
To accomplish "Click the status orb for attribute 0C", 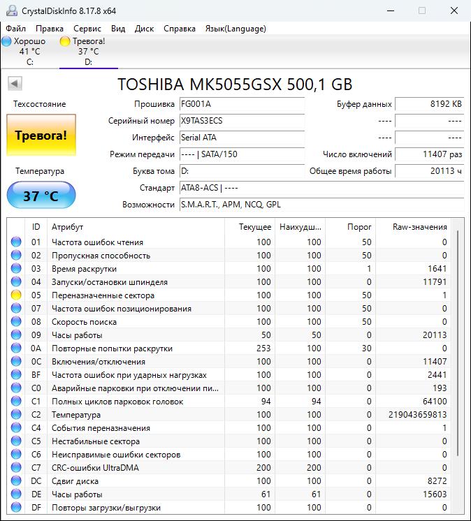I will pyautogui.click(x=16, y=362).
